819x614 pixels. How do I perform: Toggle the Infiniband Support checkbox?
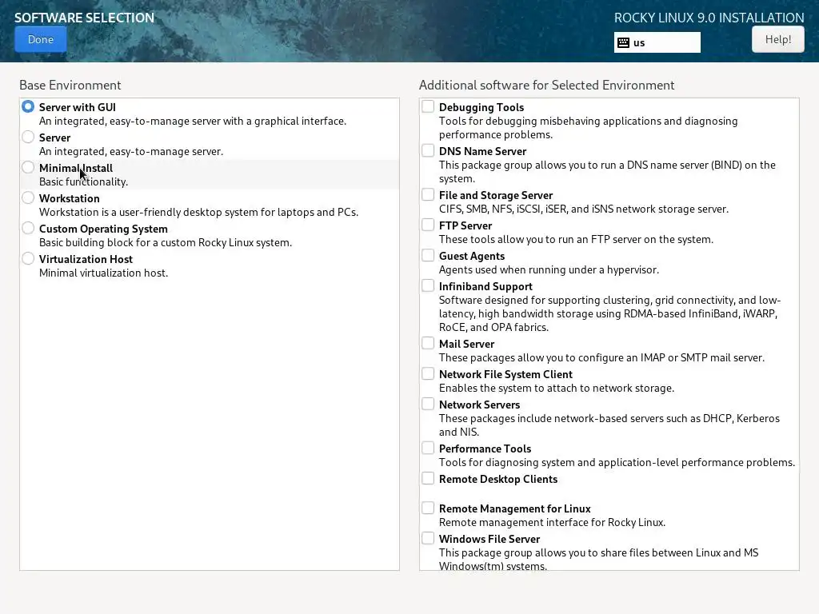[x=428, y=285]
